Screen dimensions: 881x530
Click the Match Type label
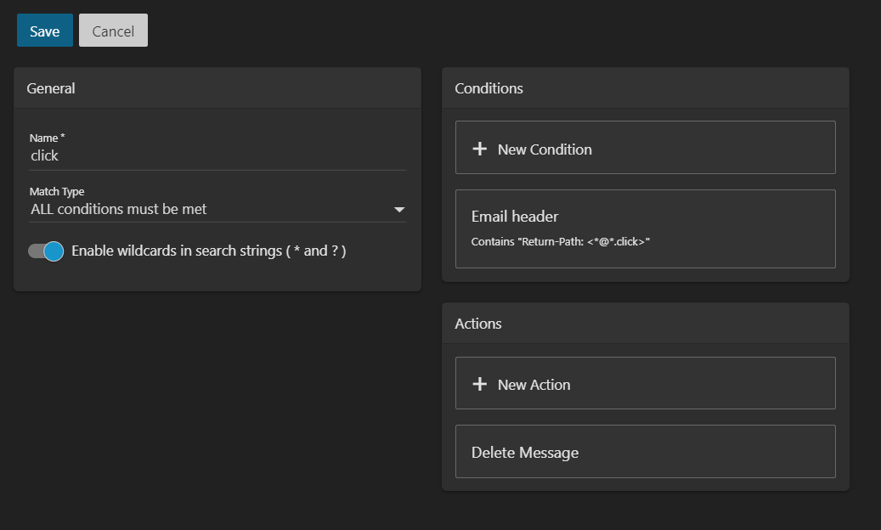point(57,192)
